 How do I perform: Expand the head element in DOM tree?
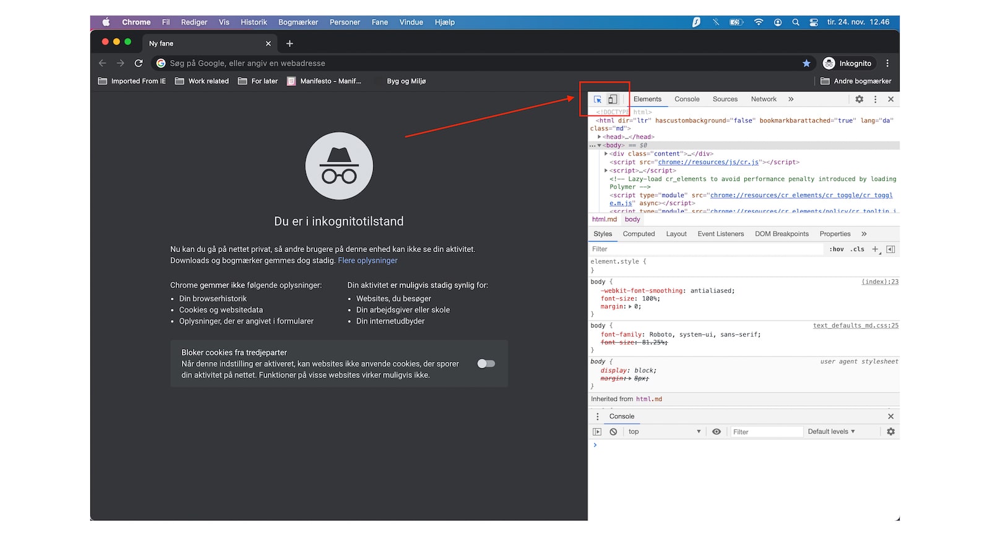[598, 137]
